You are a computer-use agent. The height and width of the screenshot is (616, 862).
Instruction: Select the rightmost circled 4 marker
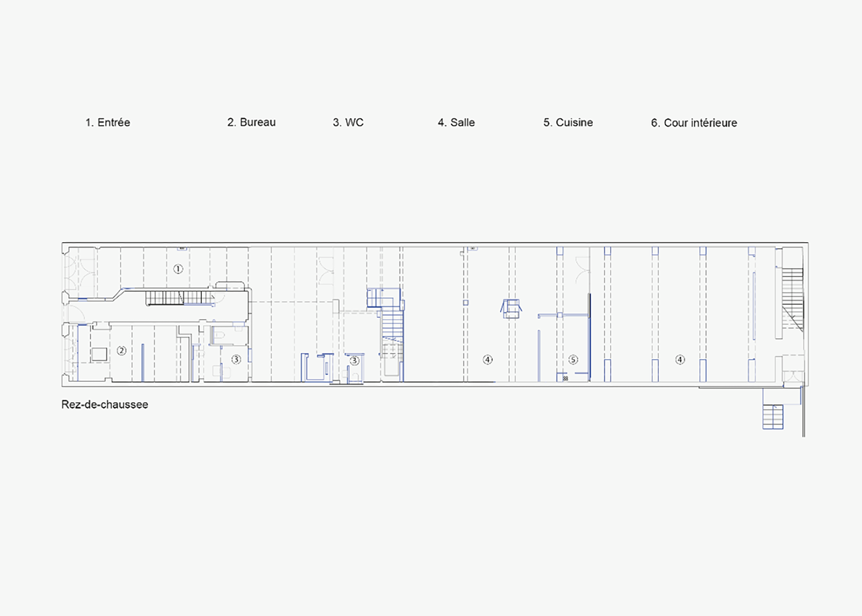[x=680, y=359]
